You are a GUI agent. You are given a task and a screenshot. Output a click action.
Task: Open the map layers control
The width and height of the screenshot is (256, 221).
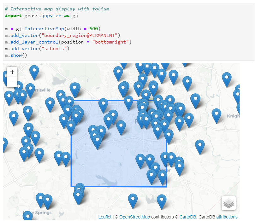coord(229,203)
